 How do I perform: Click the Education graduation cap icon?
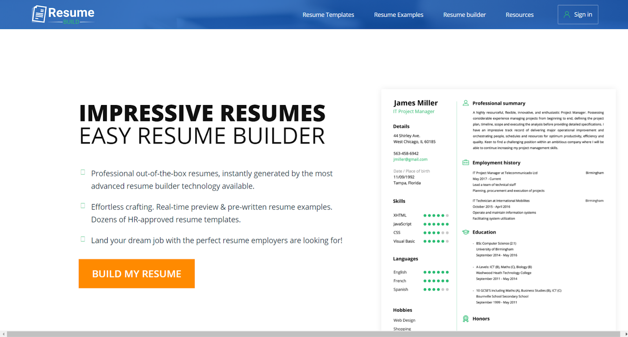tap(466, 232)
